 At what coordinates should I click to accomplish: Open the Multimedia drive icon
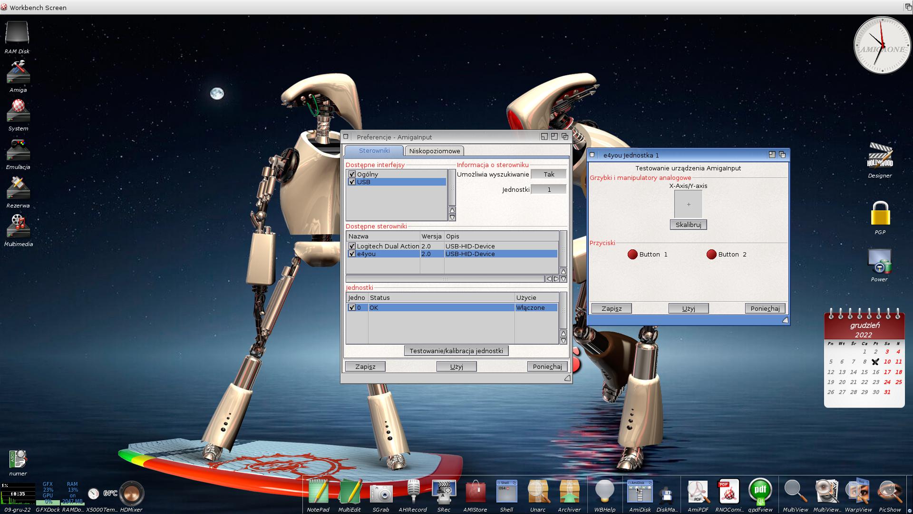(x=18, y=227)
